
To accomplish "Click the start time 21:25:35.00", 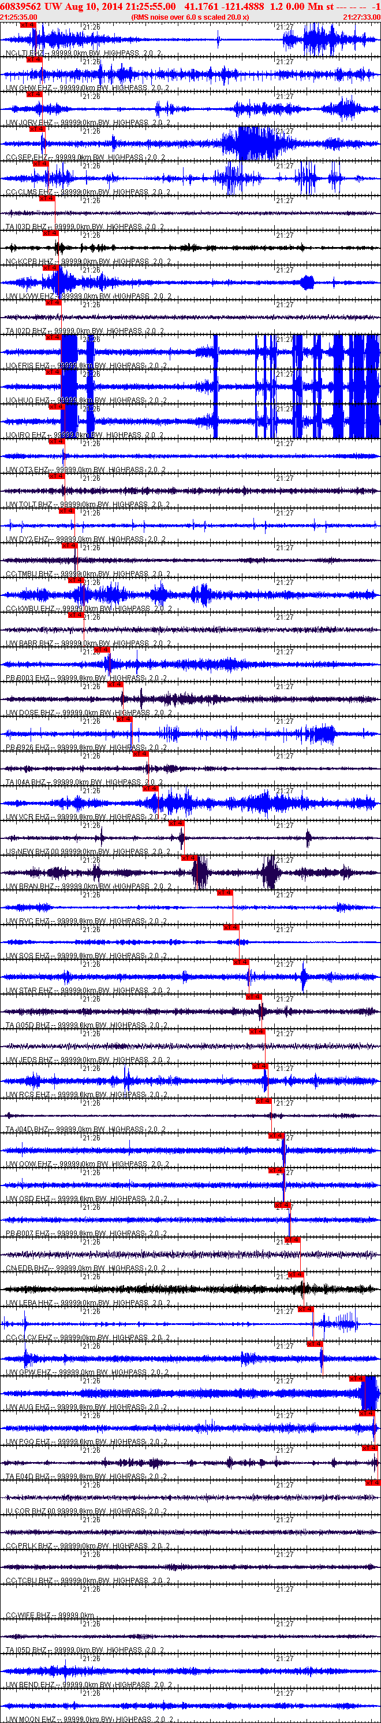I will coord(18,17).
